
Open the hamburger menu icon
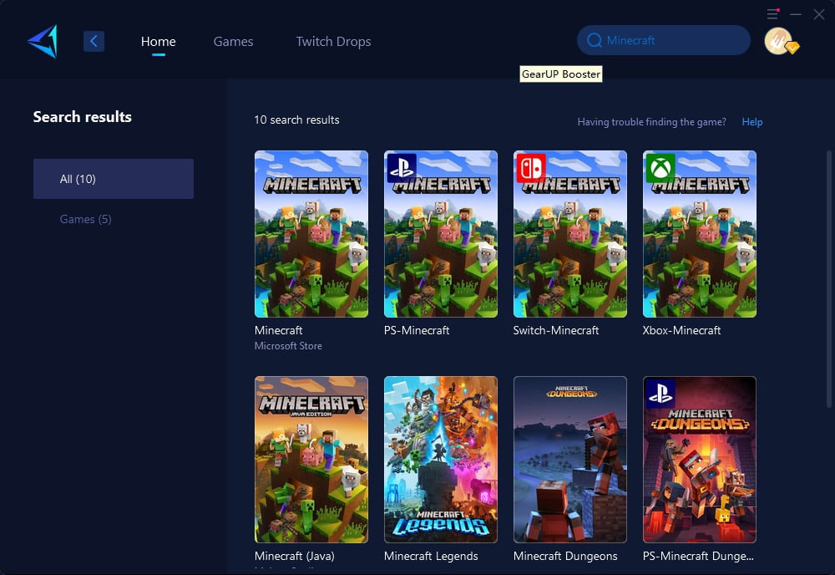[x=772, y=14]
